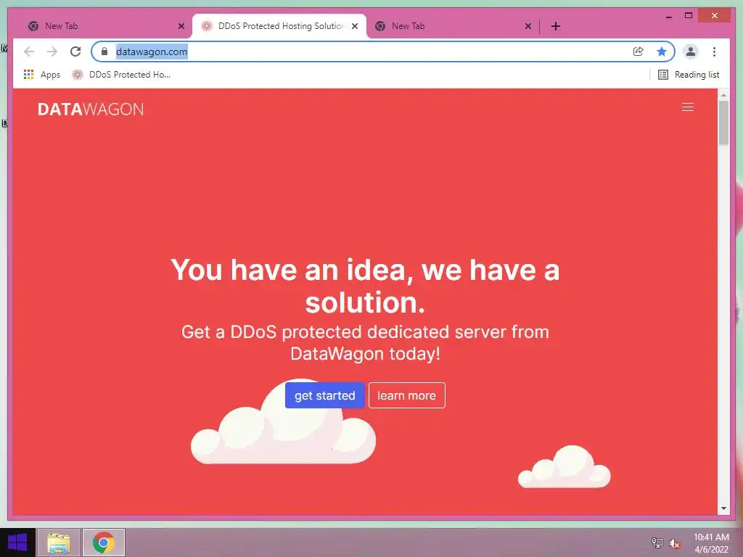Maximize the Chrome window
This screenshot has width=743, height=557.
click(x=689, y=16)
